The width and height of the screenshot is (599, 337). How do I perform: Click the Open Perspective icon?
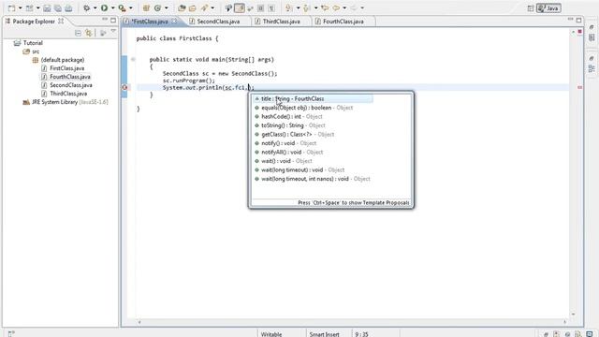pyautogui.click(x=531, y=8)
